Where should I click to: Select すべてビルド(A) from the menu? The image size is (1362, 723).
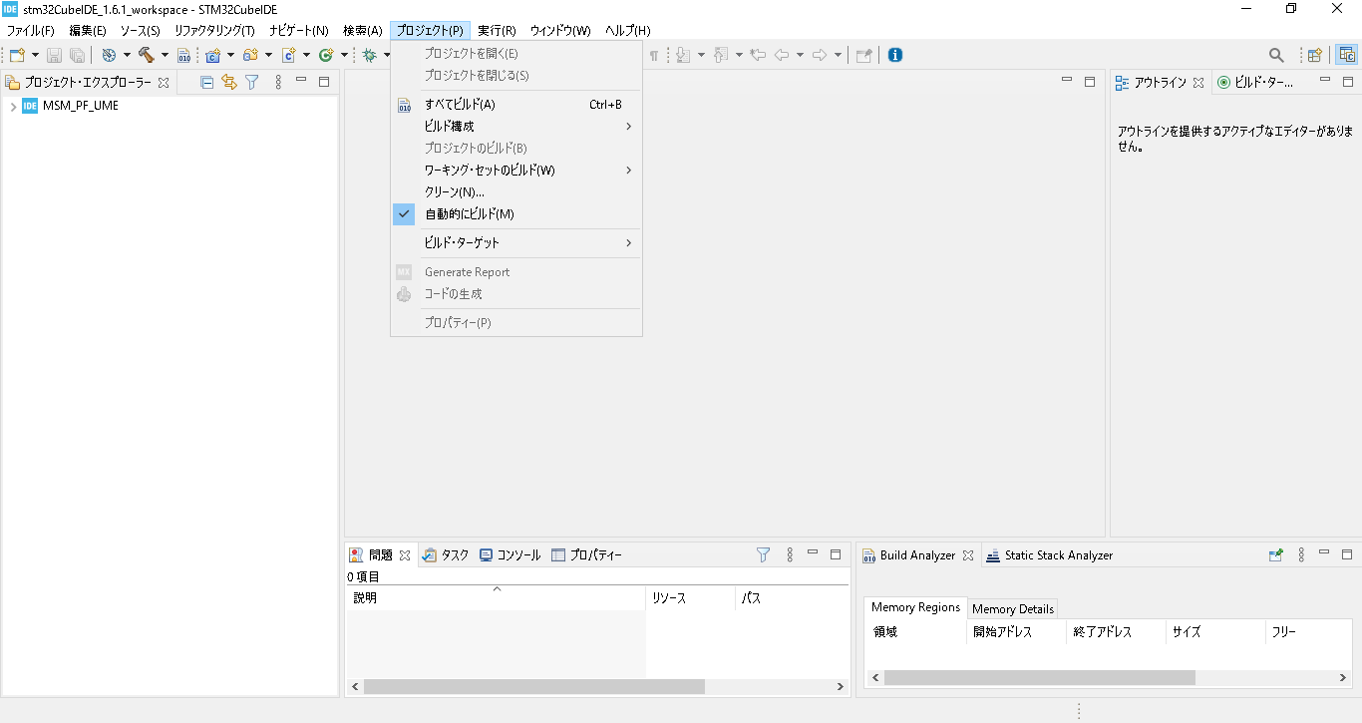(516, 105)
